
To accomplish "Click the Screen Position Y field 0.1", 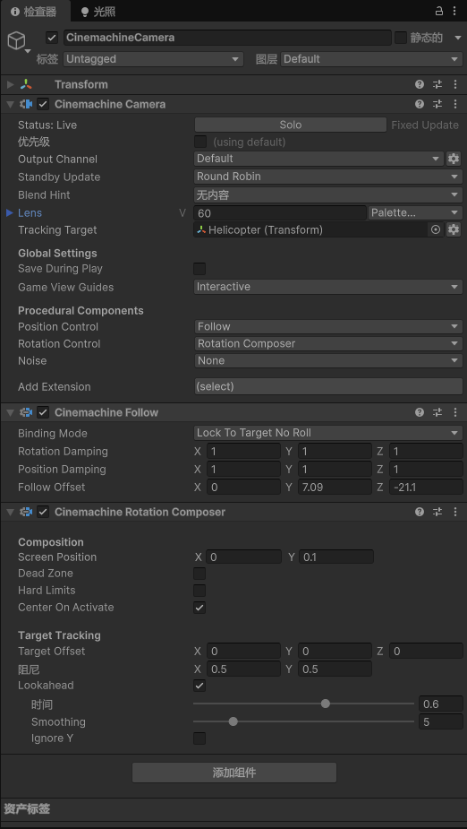I will click(x=336, y=557).
